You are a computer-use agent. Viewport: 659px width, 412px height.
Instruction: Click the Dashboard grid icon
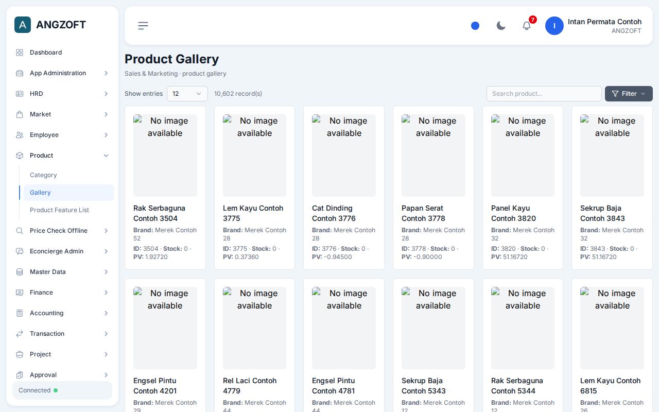click(x=20, y=53)
